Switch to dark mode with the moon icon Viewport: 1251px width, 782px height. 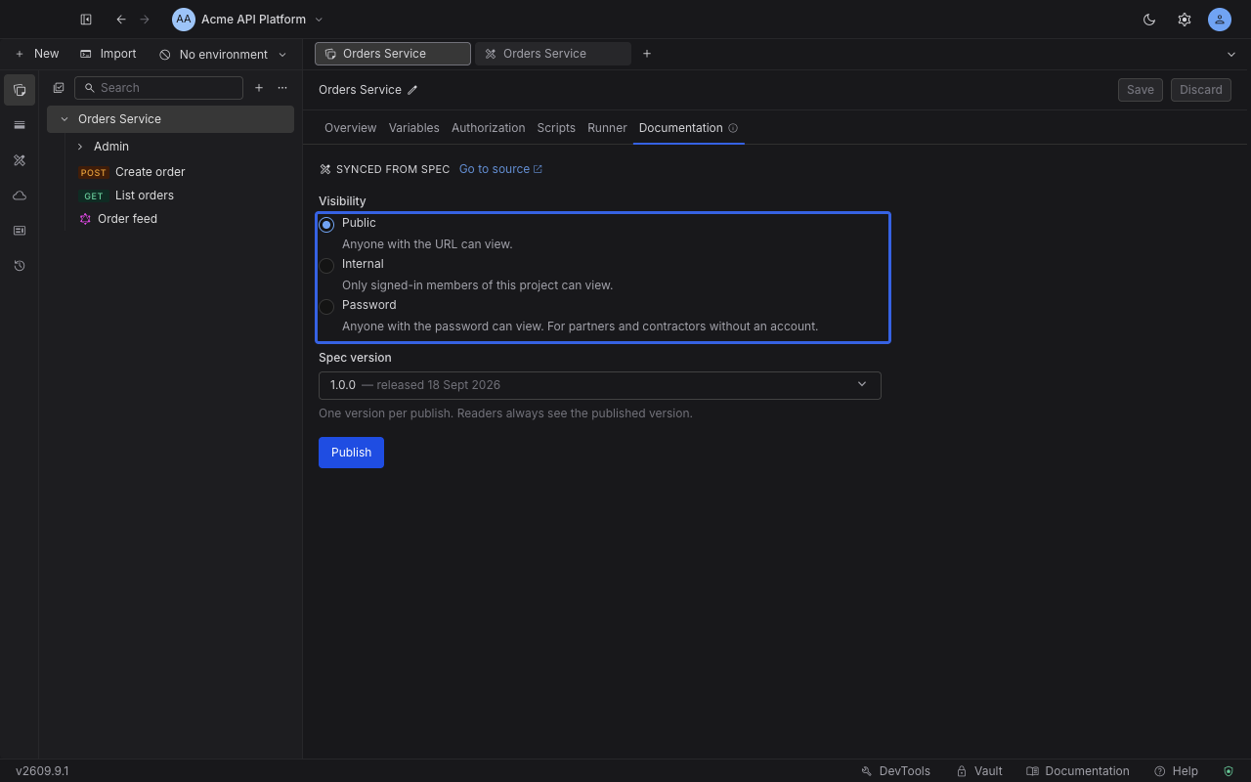(x=1149, y=20)
